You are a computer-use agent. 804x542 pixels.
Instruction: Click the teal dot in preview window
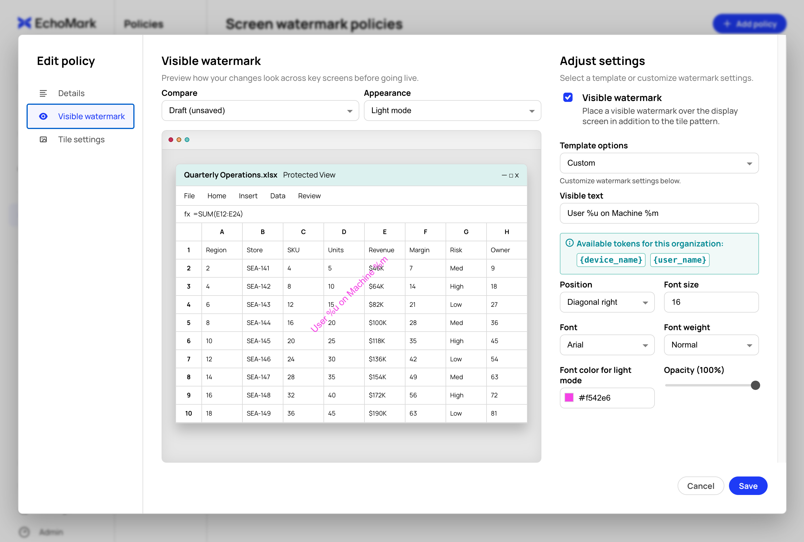[x=187, y=140]
